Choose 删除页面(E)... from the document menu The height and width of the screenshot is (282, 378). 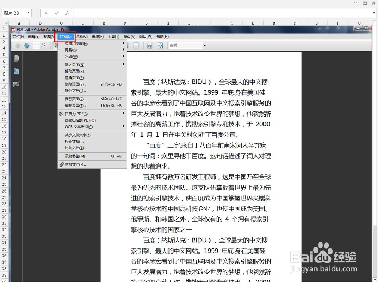pos(93,84)
